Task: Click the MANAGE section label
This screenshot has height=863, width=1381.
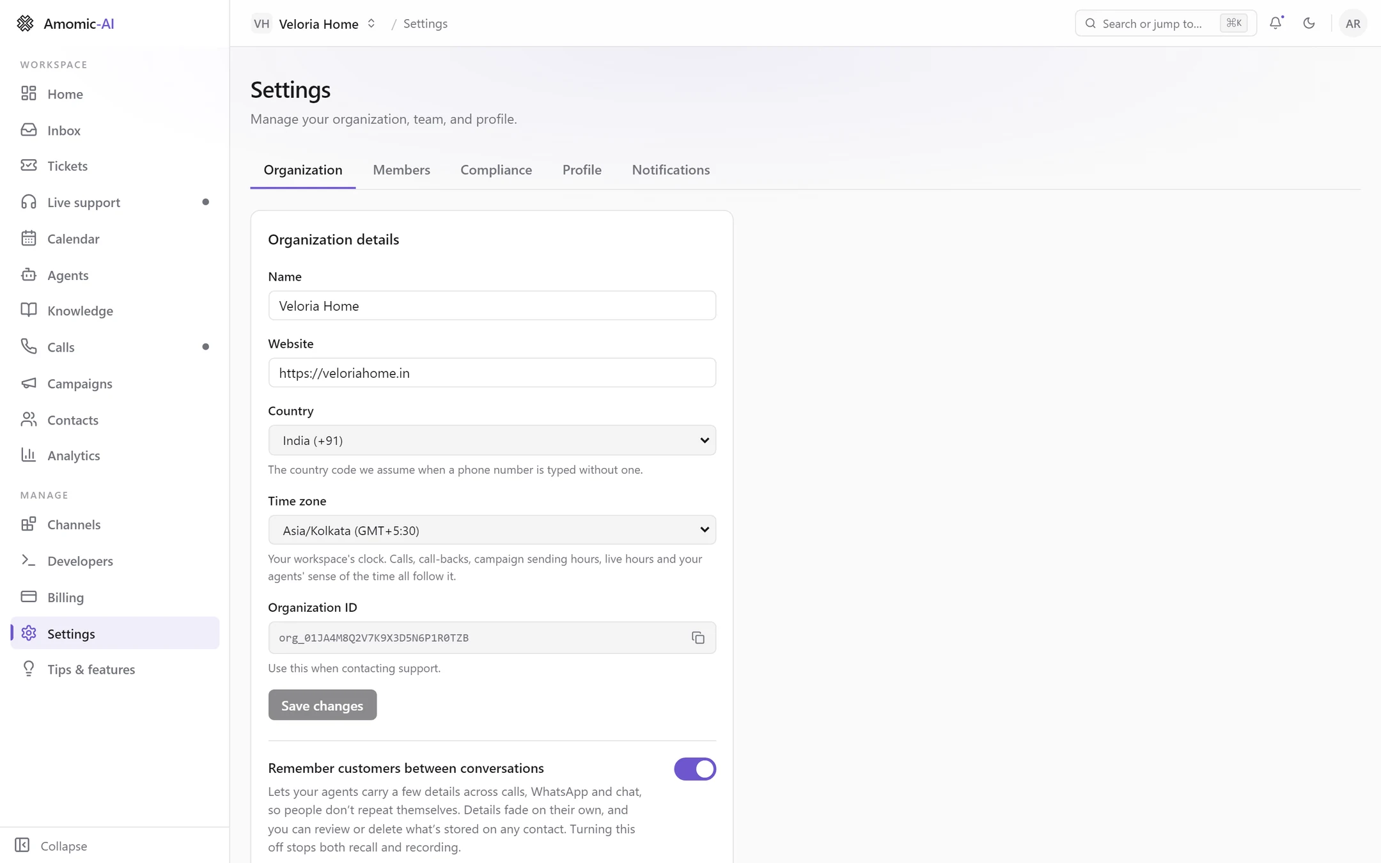Action: [x=44, y=495]
